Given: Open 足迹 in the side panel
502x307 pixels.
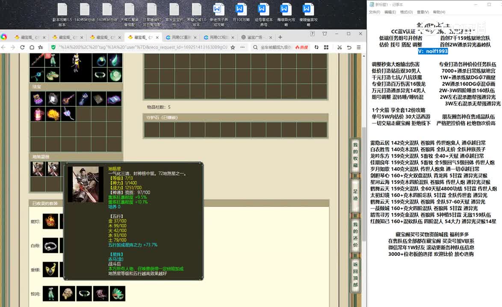Looking at the screenshot, I should click(x=355, y=195).
